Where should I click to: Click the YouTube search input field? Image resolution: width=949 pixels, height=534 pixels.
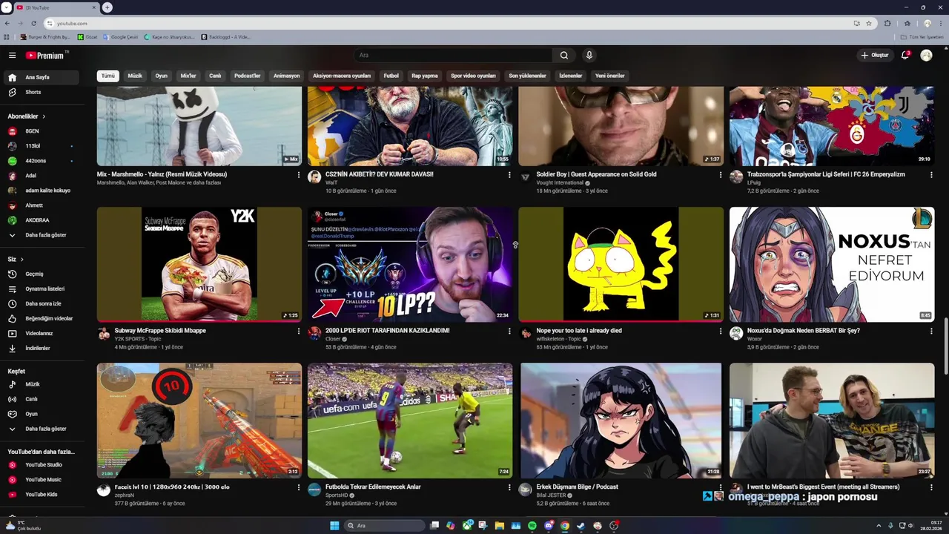click(x=453, y=56)
